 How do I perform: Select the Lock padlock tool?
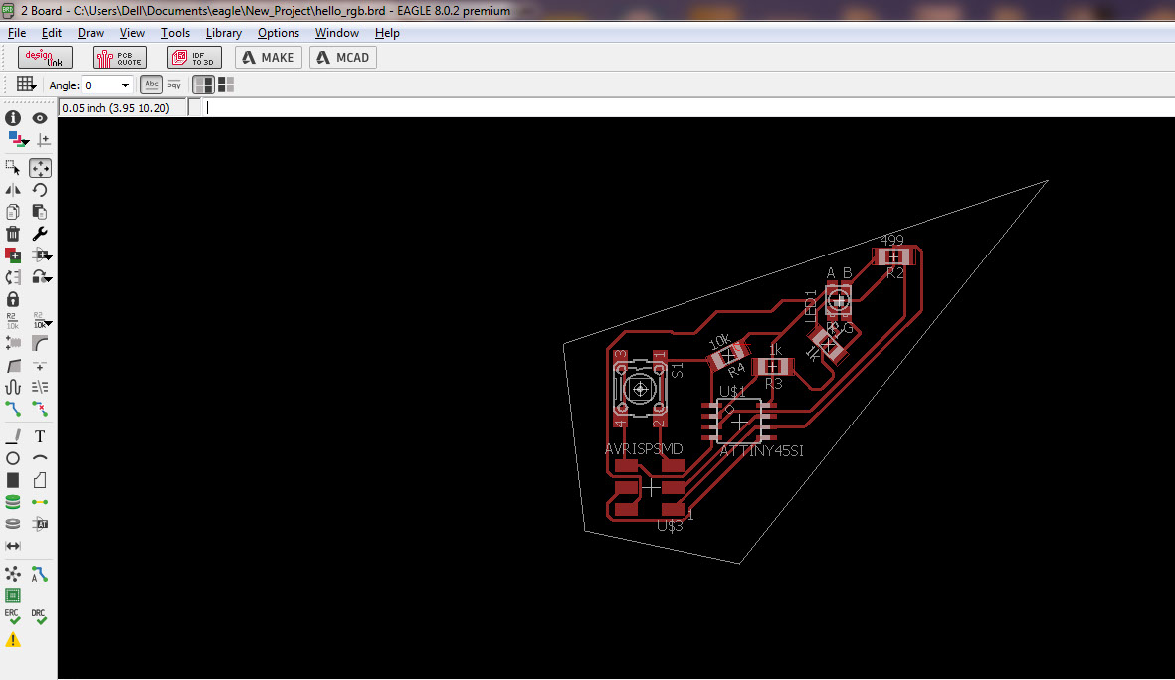(13, 299)
